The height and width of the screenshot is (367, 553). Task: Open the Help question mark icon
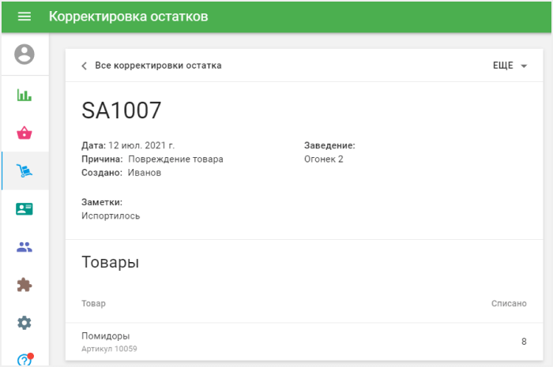pyautogui.click(x=24, y=360)
